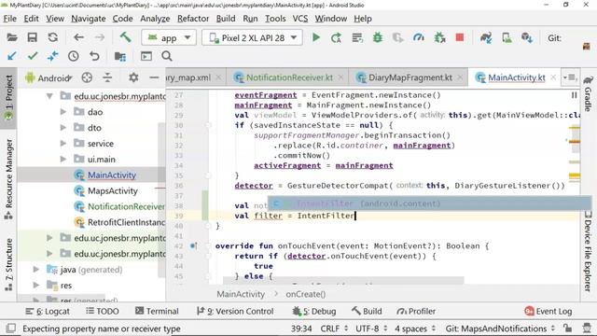Expand the java (generated) folder
The height and width of the screenshot is (336, 597).
[x=36, y=270]
